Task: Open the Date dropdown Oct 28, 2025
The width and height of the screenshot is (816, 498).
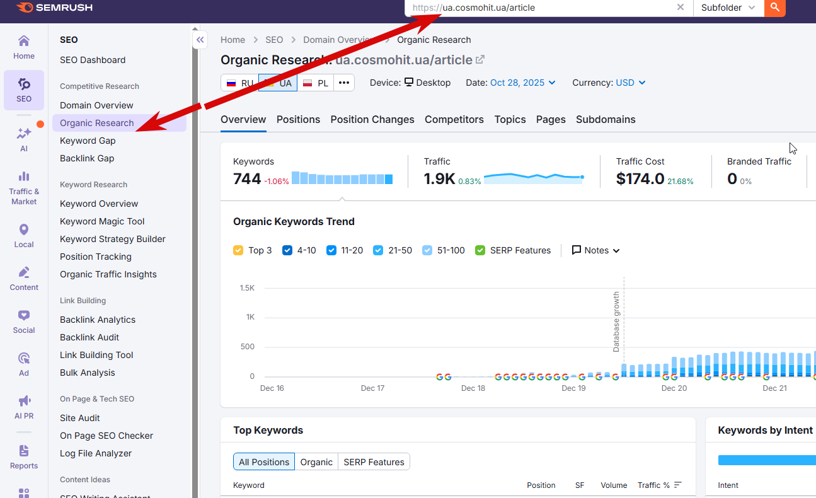Action: pyautogui.click(x=523, y=83)
